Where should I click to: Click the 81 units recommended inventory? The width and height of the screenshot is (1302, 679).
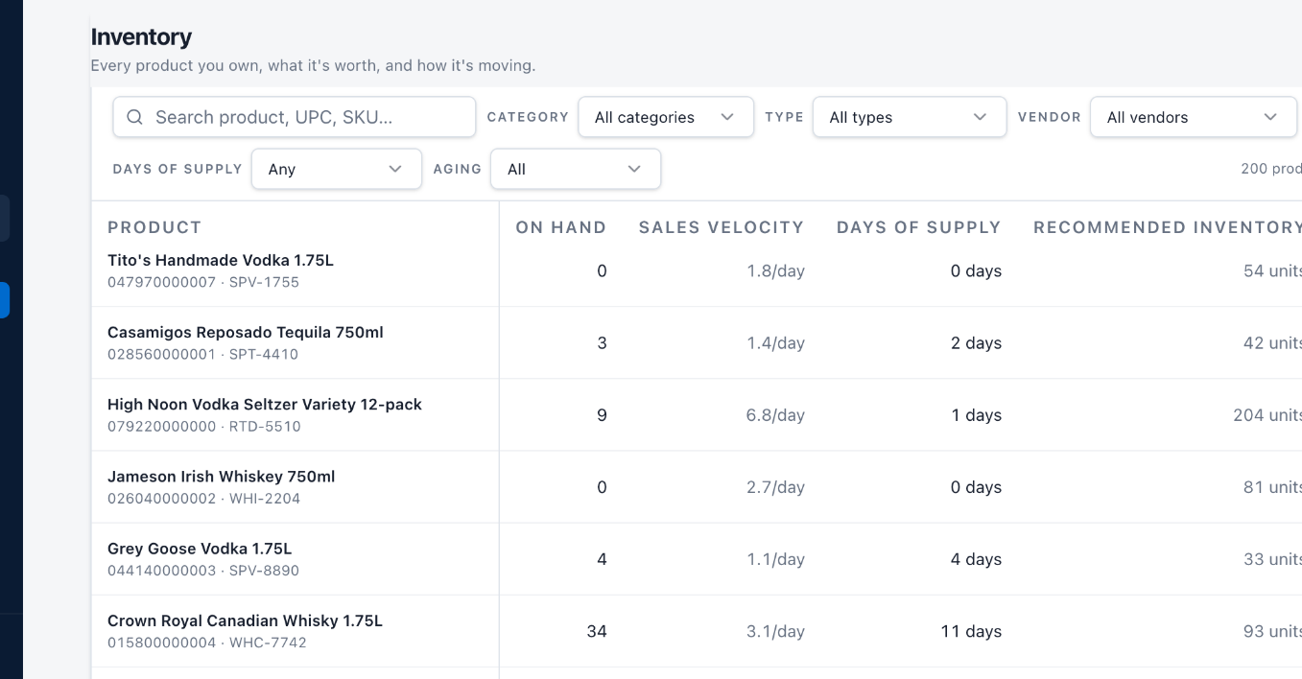coord(1272,487)
